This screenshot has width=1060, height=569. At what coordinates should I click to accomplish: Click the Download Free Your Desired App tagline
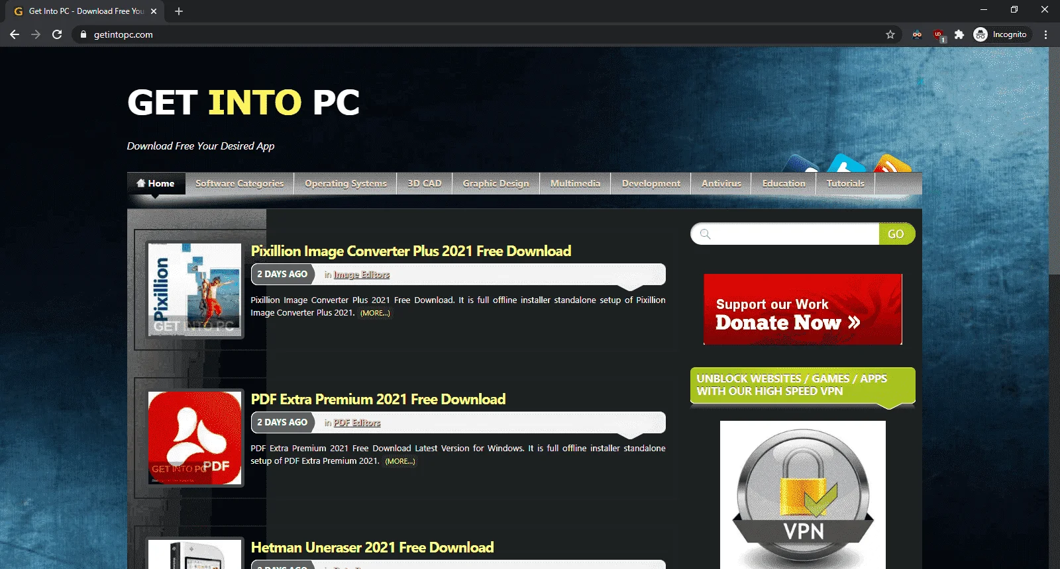point(201,146)
